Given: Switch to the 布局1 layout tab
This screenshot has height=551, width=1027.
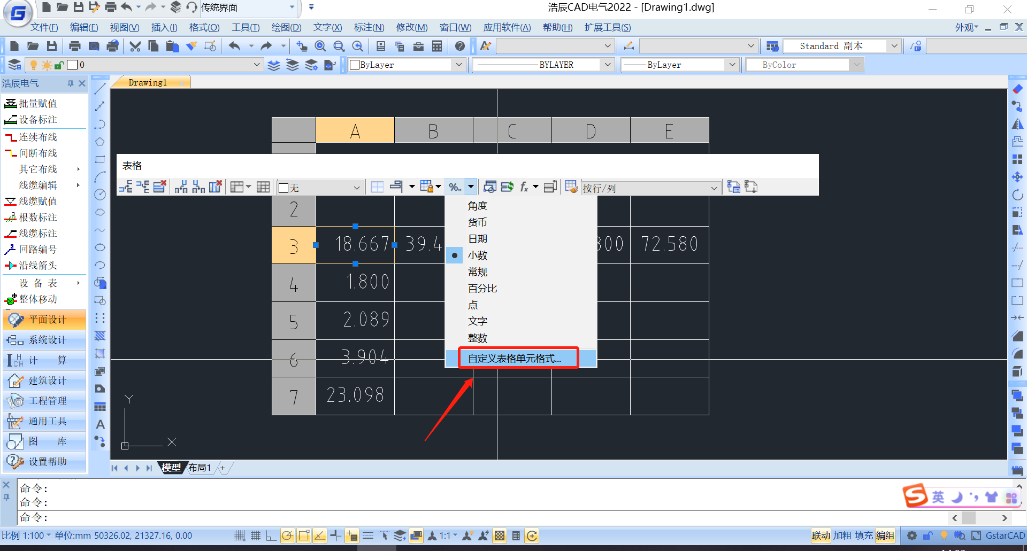Looking at the screenshot, I should 200,468.
